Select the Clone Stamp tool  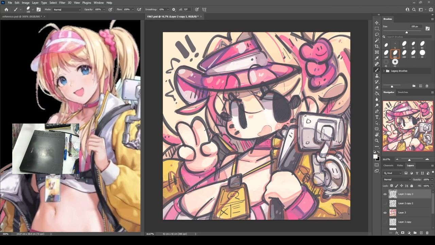click(377, 76)
